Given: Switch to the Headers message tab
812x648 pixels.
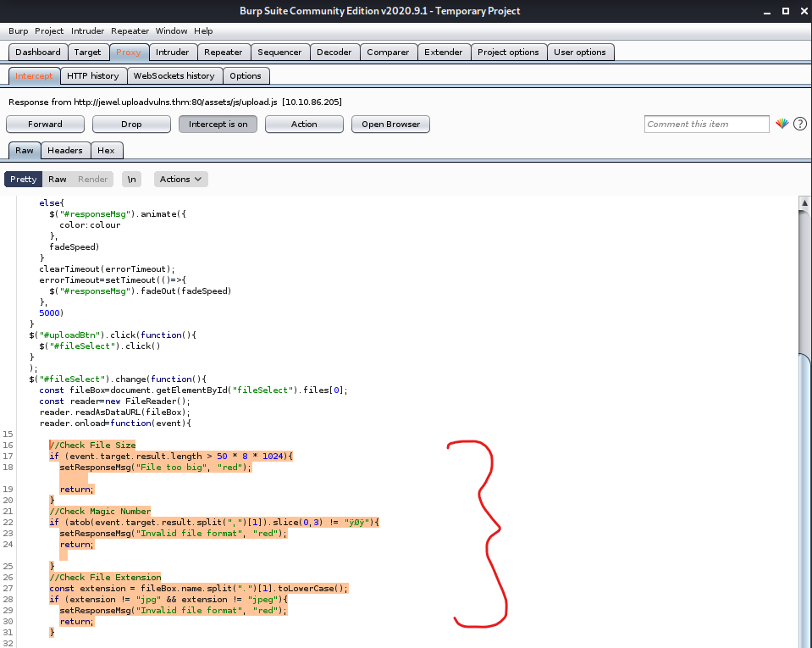Looking at the screenshot, I should (x=65, y=151).
